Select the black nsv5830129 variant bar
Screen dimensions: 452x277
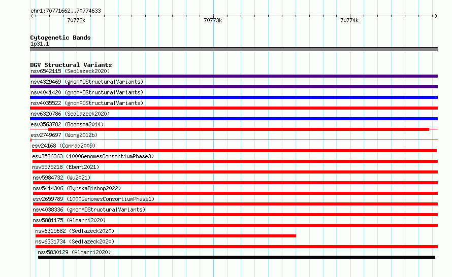tap(237, 257)
